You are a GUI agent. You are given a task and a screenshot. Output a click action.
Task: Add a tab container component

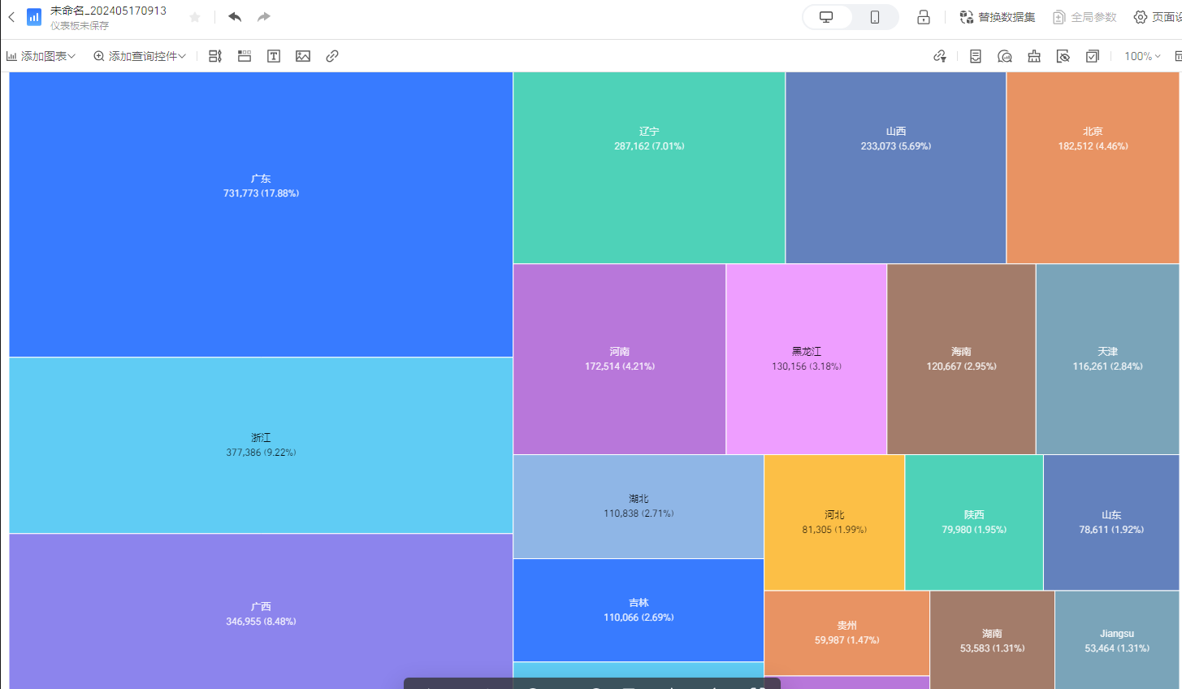click(245, 56)
